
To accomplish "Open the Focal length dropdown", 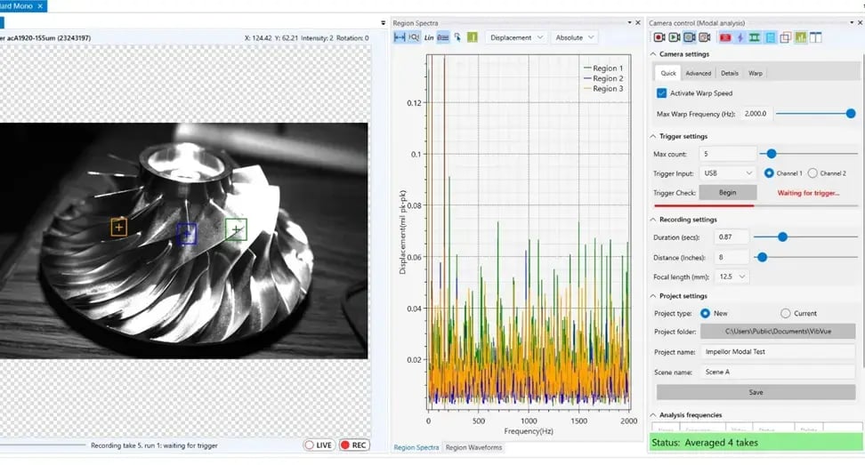I will point(732,277).
